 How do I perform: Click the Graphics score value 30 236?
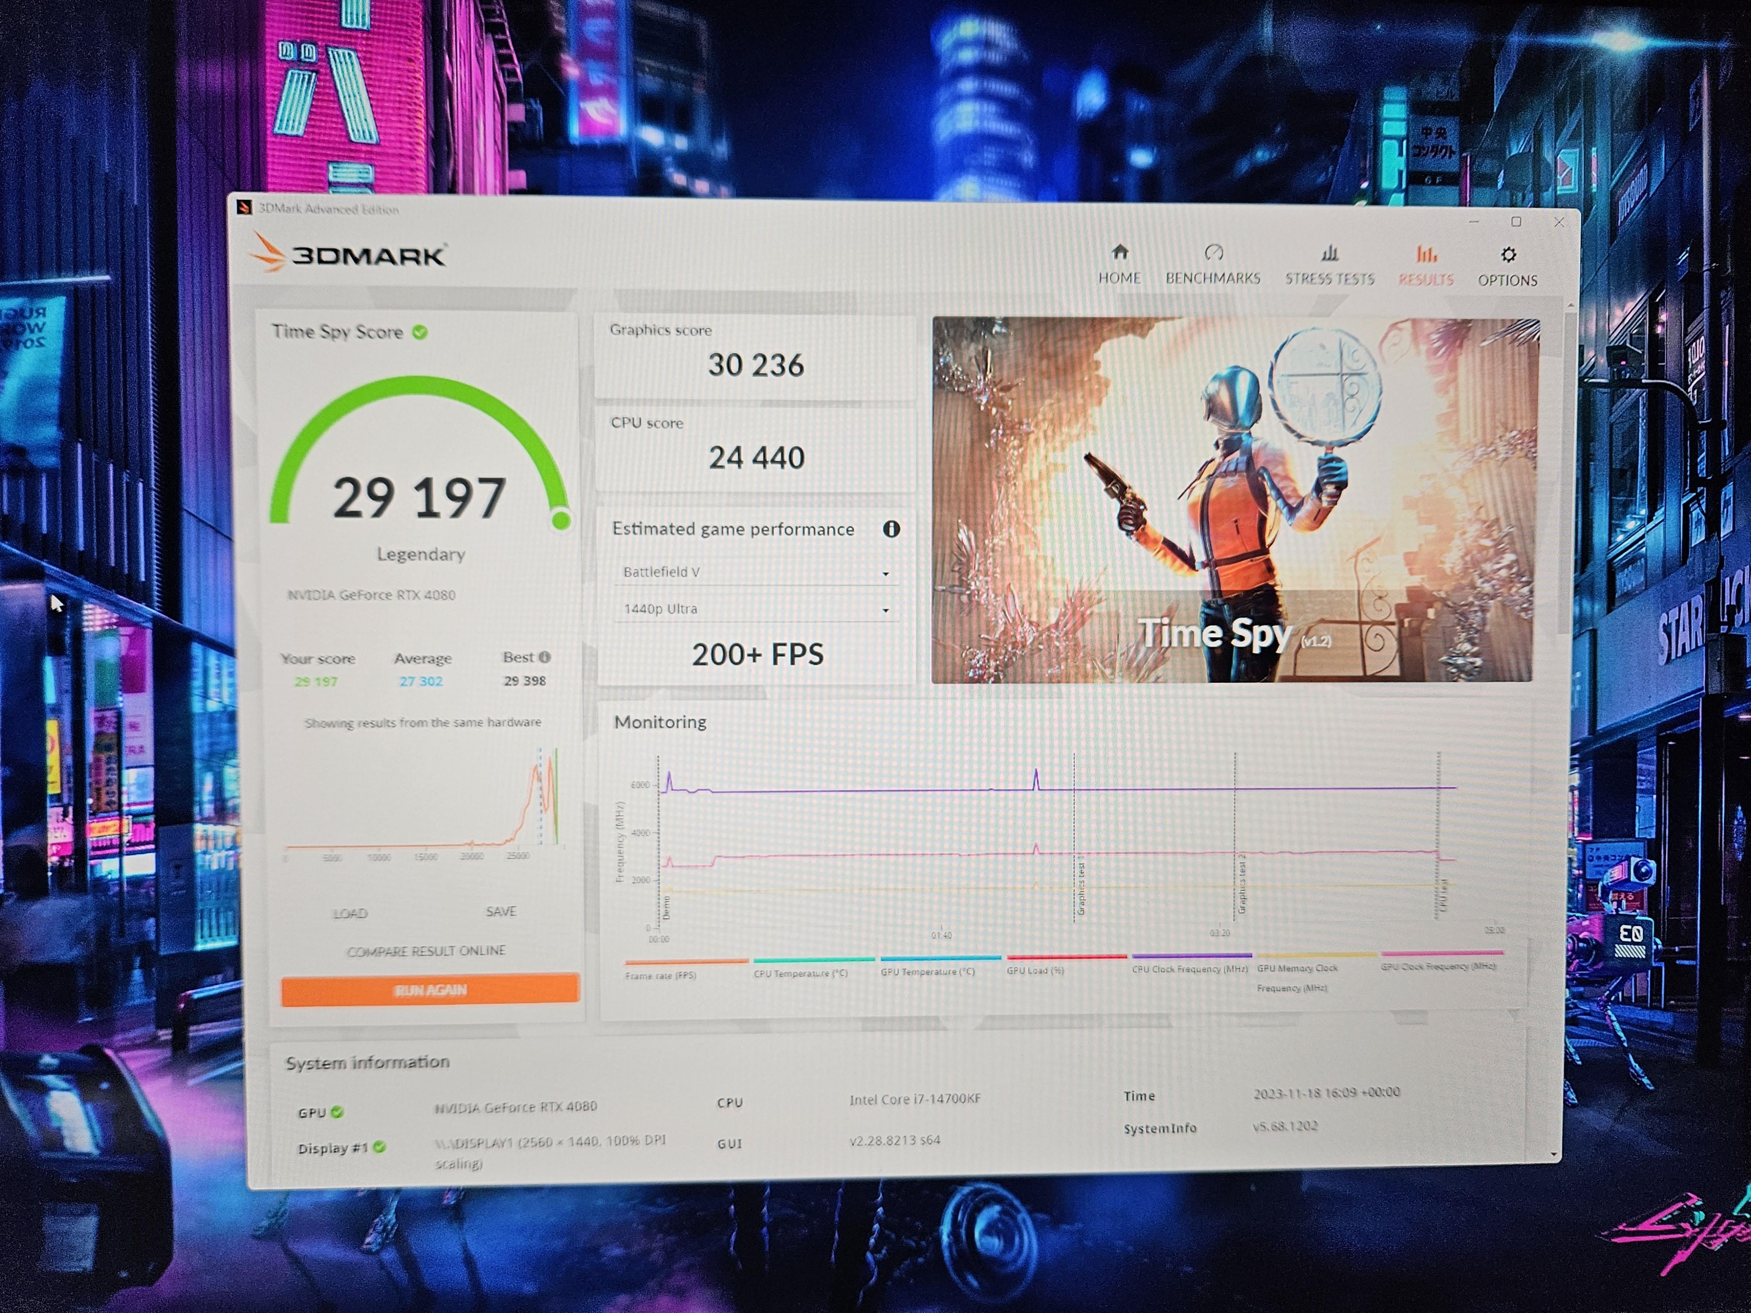pyautogui.click(x=756, y=365)
